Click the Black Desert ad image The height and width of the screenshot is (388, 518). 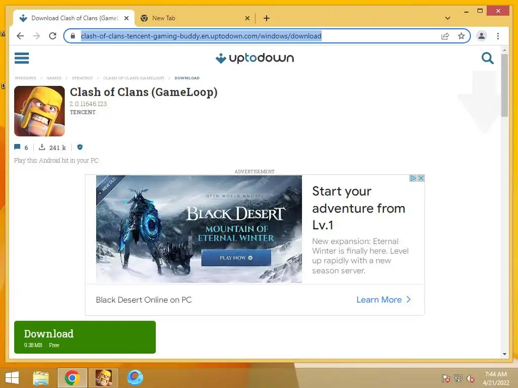[x=199, y=229]
